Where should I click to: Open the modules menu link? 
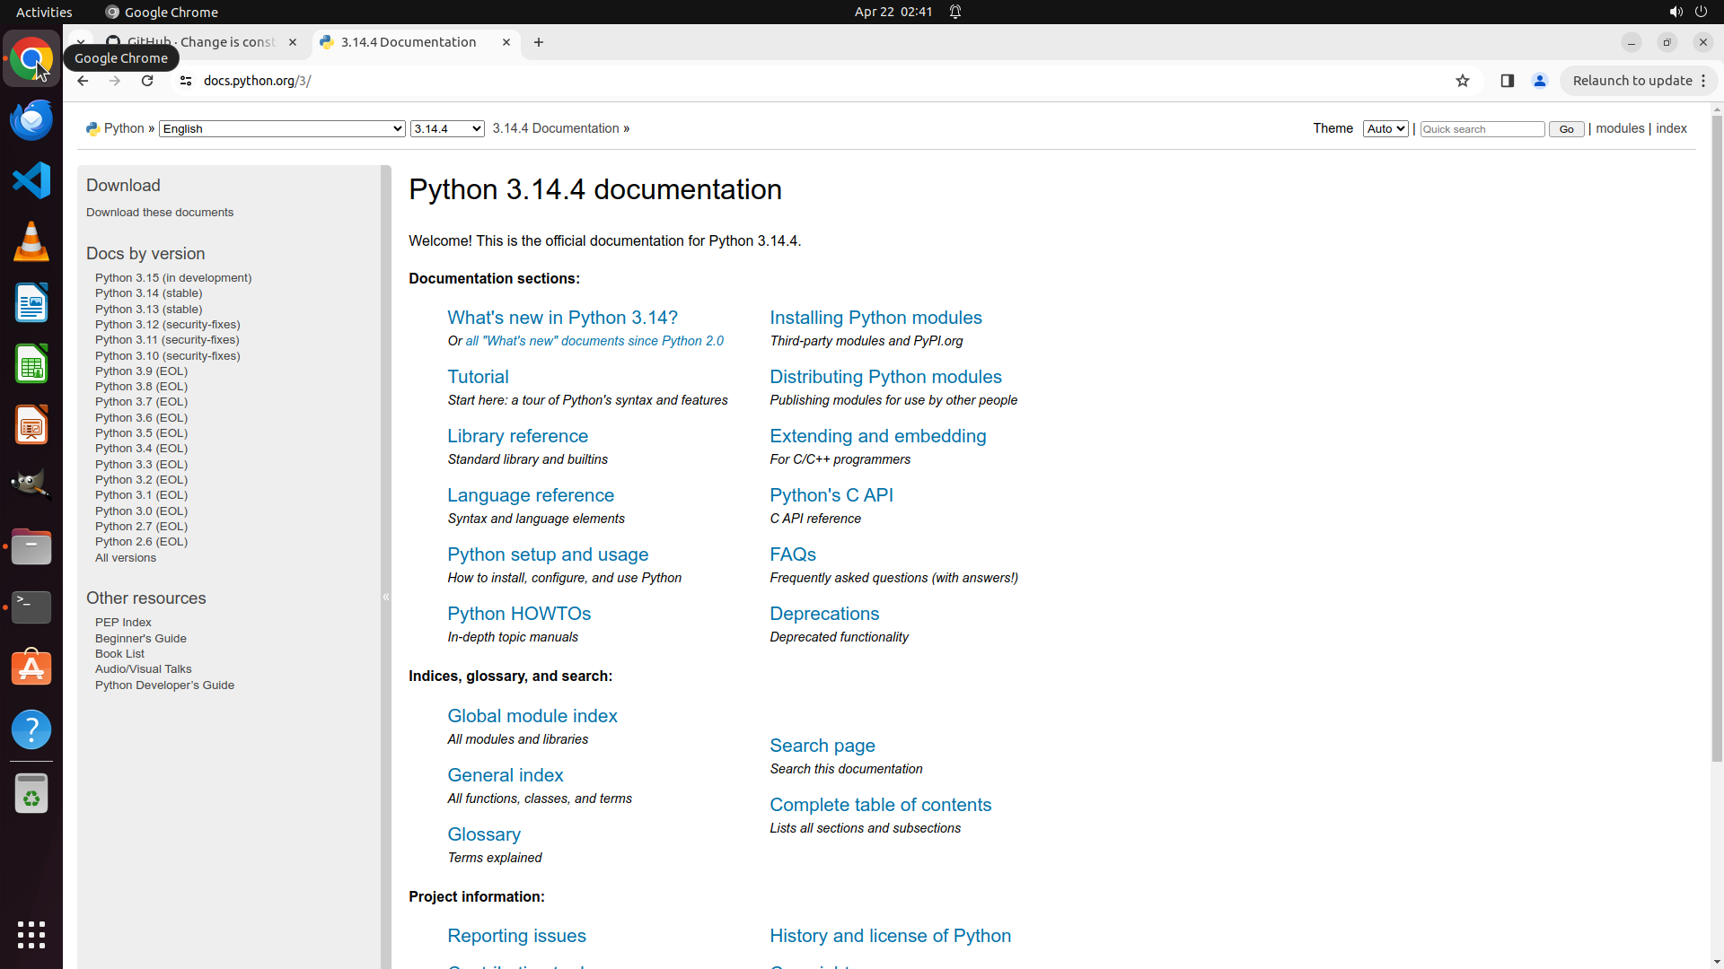pyautogui.click(x=1620, y=128)
